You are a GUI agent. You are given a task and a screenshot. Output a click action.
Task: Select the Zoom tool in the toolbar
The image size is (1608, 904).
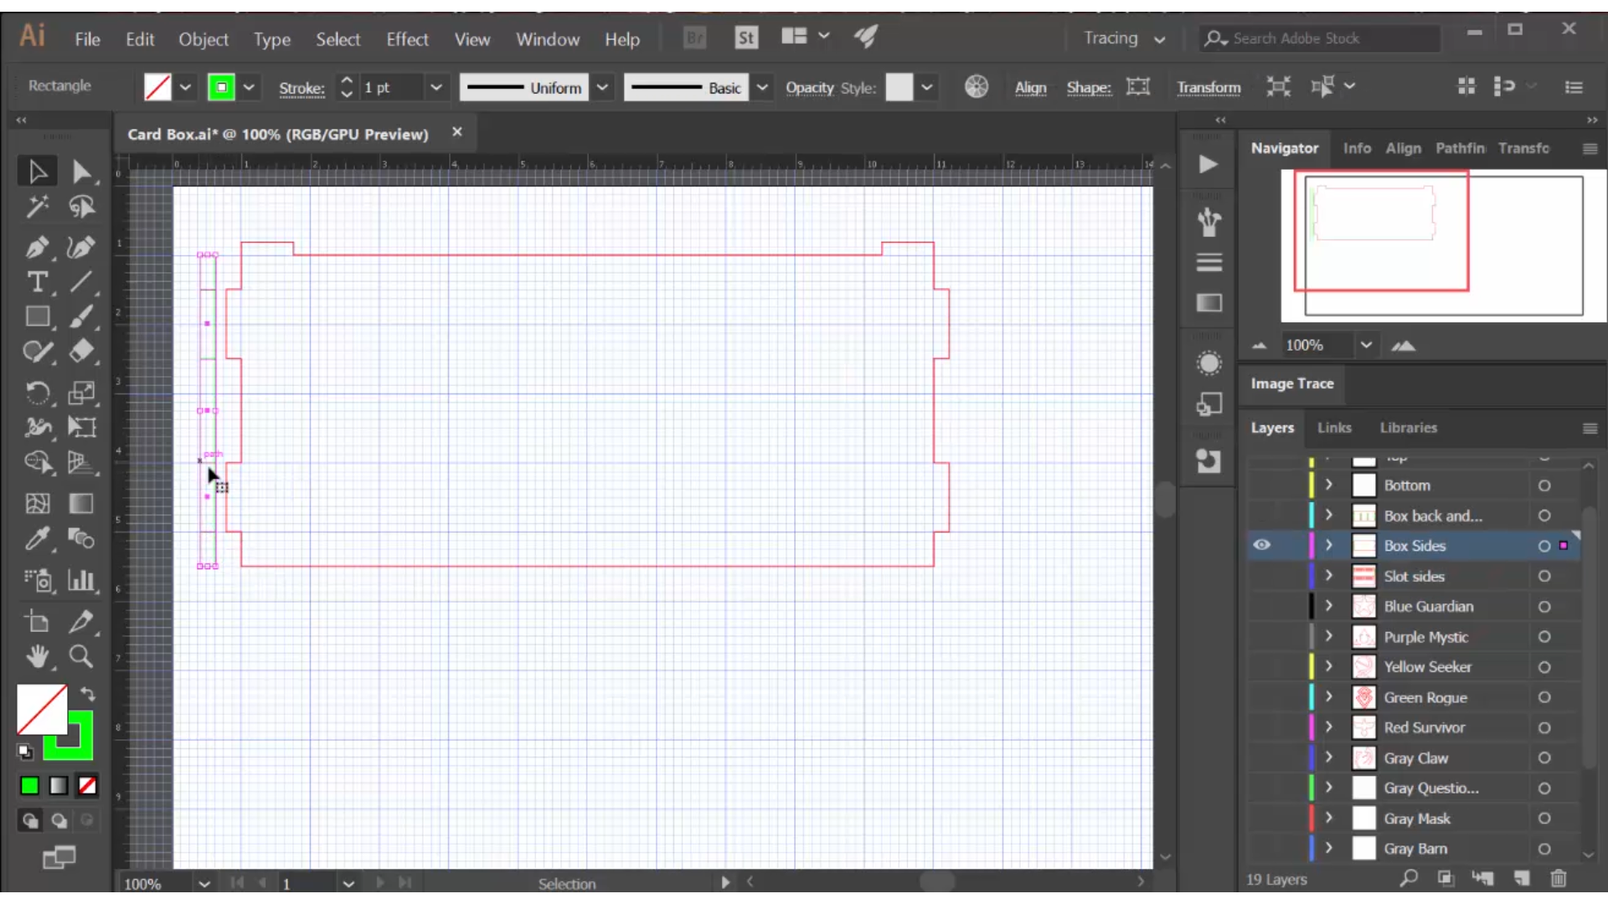click(x=81, y=659)
